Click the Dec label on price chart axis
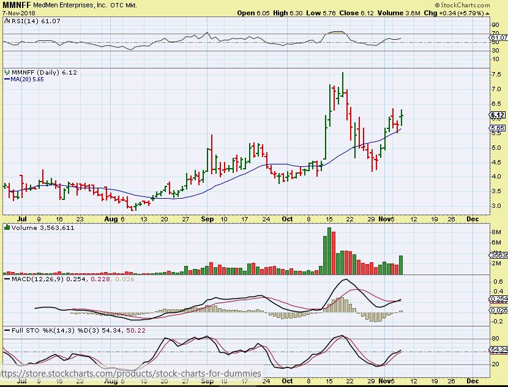 click(473, 219)
